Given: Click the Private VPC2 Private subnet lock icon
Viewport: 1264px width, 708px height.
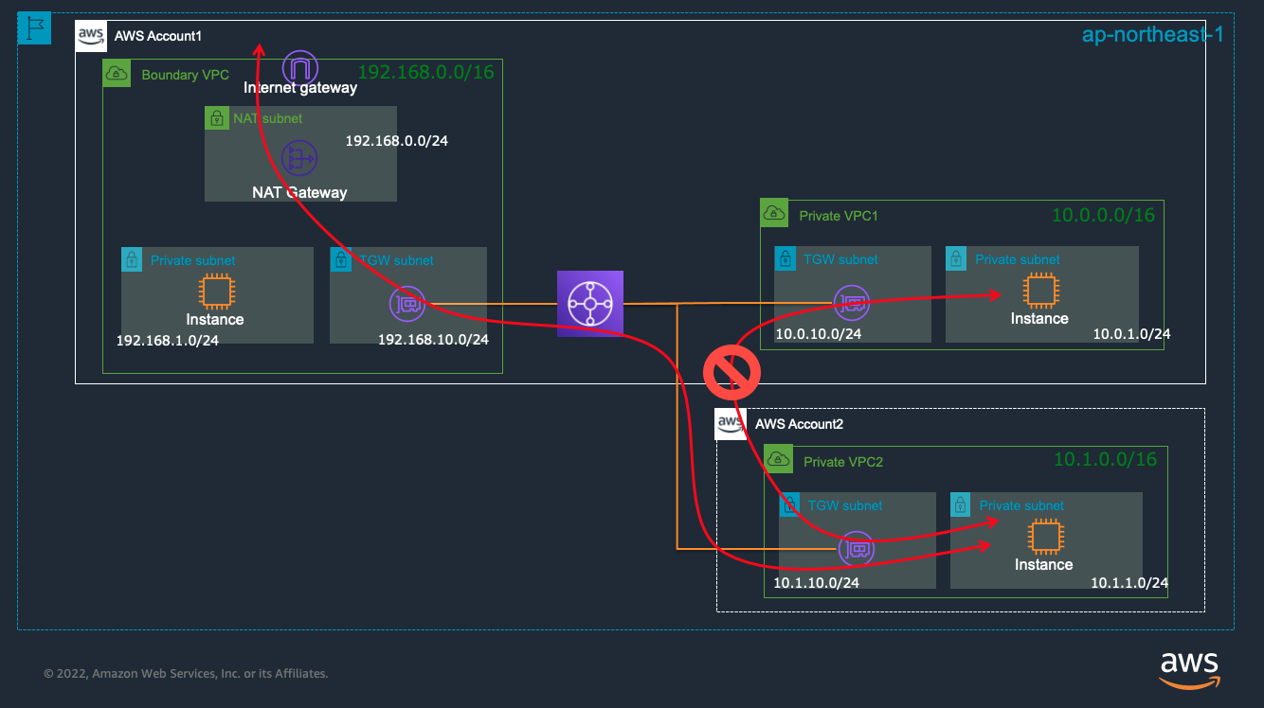Looking at the screenshot, I should (961, 504).
